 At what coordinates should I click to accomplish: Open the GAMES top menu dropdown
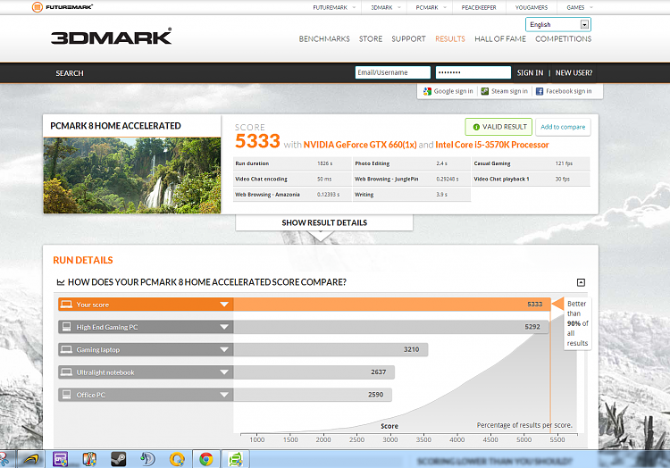tap(580, 7)
